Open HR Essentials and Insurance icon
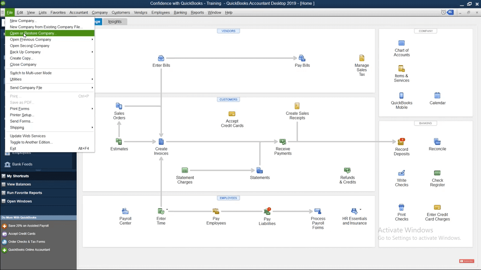Image resolution: width=481 pixels, height=270 pixels. 354,211
